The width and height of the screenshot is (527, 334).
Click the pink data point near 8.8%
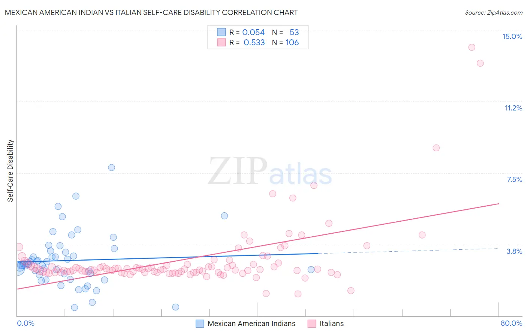coord(436,148)
